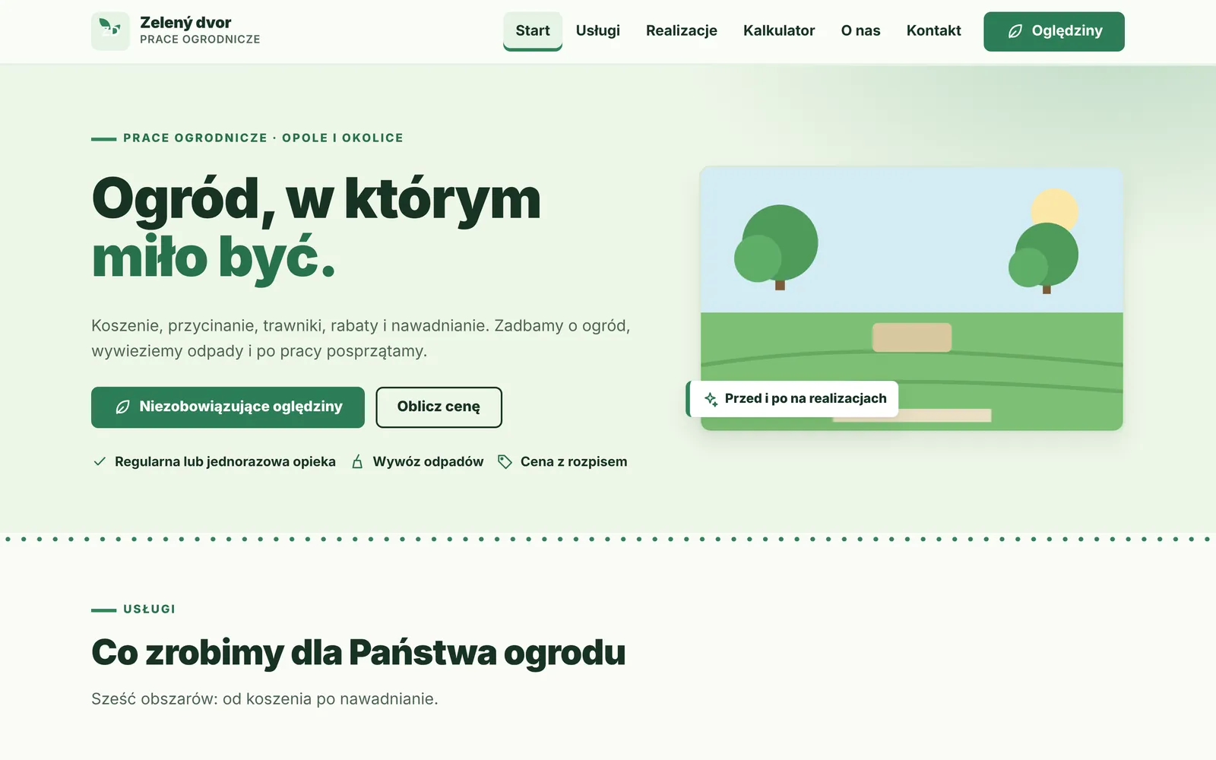Click the waste bag icon beside Wywóz odpadów
Image resolution: width=1216 pixels, height=760 pixels.
click(x=357, y=461)
